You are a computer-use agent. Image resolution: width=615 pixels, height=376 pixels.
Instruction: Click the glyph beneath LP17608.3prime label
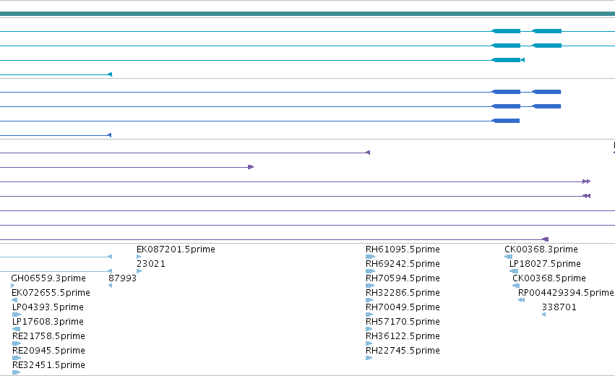coord(16,329)
